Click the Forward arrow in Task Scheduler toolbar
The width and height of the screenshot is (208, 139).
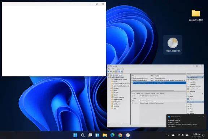pyautogui.click(x=111, y=72)
